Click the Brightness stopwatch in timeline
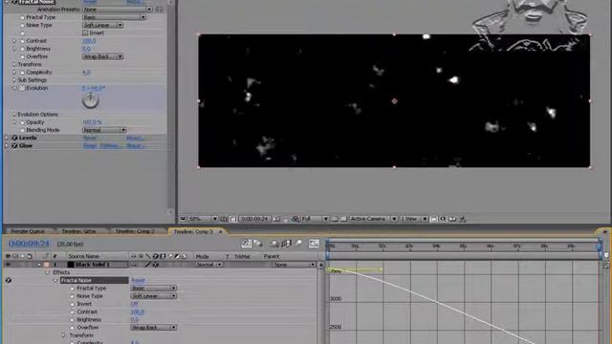 73,320
